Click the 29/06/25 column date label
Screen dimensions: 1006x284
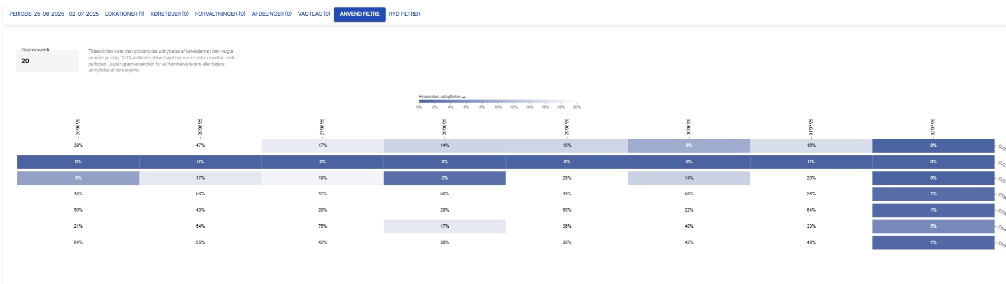point(567,127)
